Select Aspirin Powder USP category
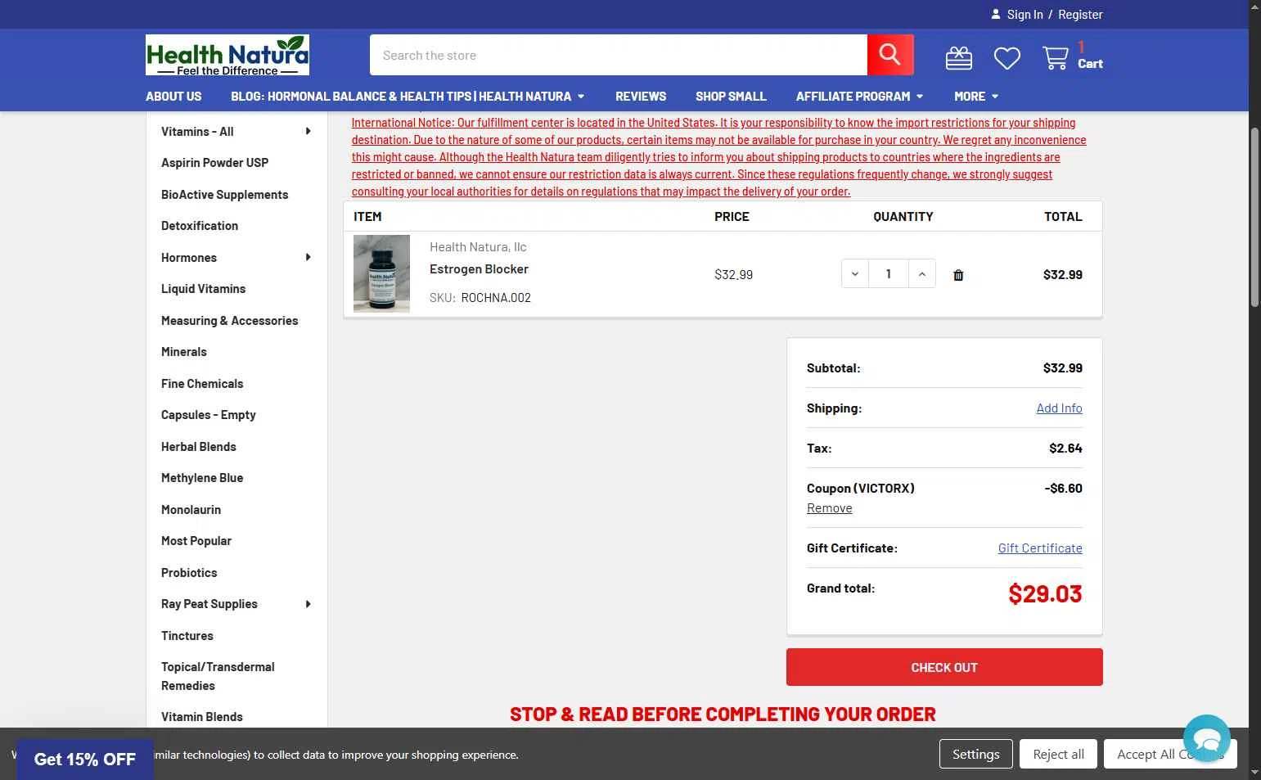 214,162
